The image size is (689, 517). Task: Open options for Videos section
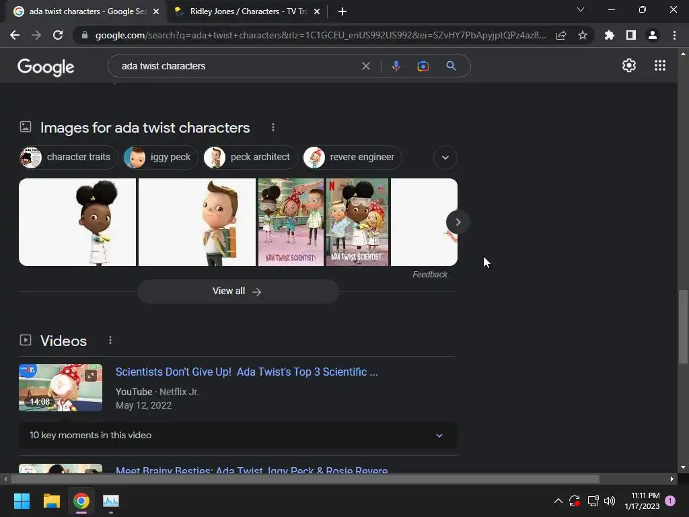(x=110, y=340)
